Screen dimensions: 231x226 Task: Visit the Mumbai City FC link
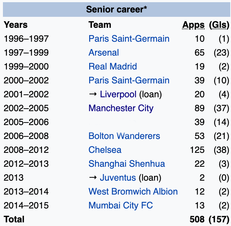[x=121, y=206]
